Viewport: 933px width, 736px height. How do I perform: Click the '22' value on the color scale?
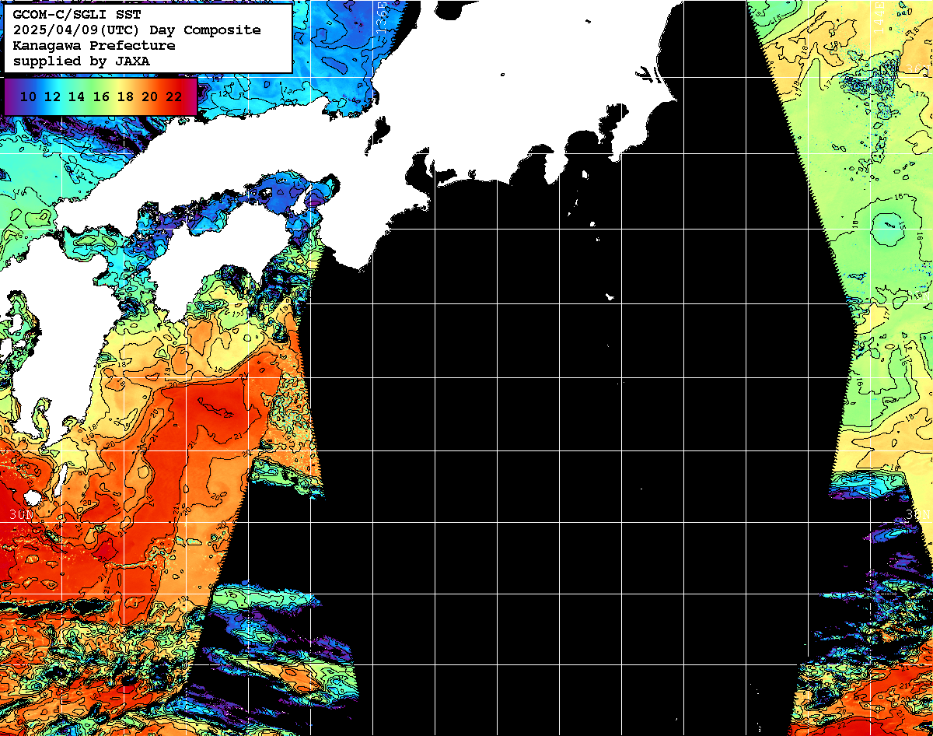pos(174,96)
